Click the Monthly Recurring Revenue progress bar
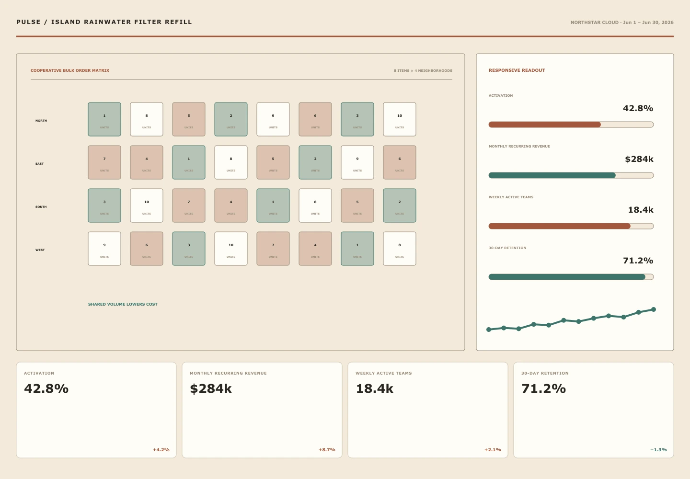690x479 pixels. (x=571, y=175)
